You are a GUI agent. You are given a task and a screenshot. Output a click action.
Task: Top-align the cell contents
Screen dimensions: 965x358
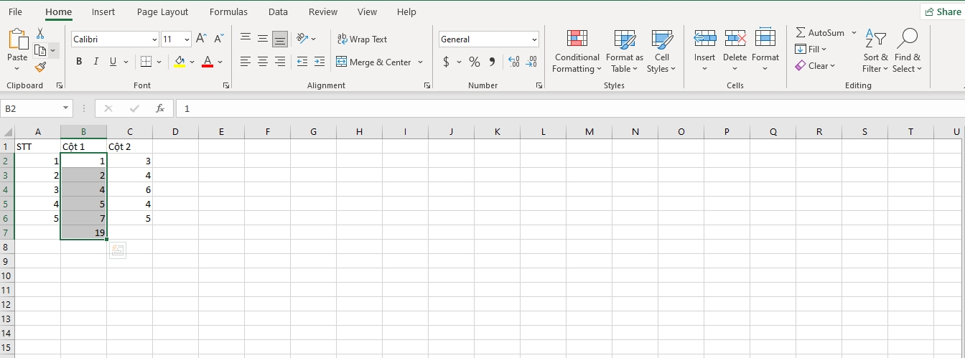click(246, 39)
